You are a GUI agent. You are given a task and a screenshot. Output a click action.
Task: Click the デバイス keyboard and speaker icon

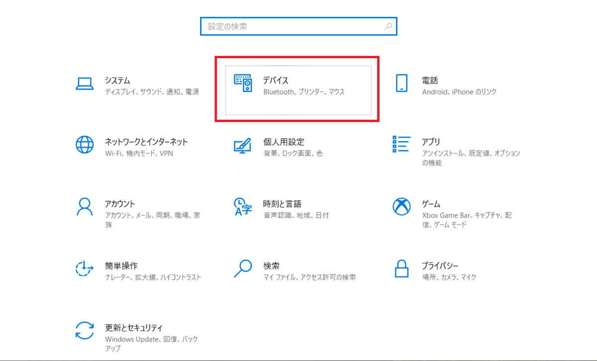[x=243, y=84]
